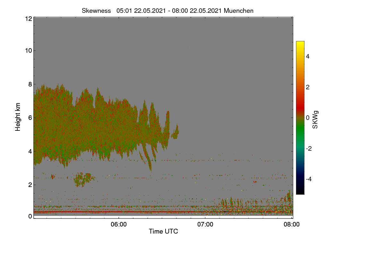Click the SKWg colorbar label
This screenshot has width=385, height=257.
pos(316,120)
